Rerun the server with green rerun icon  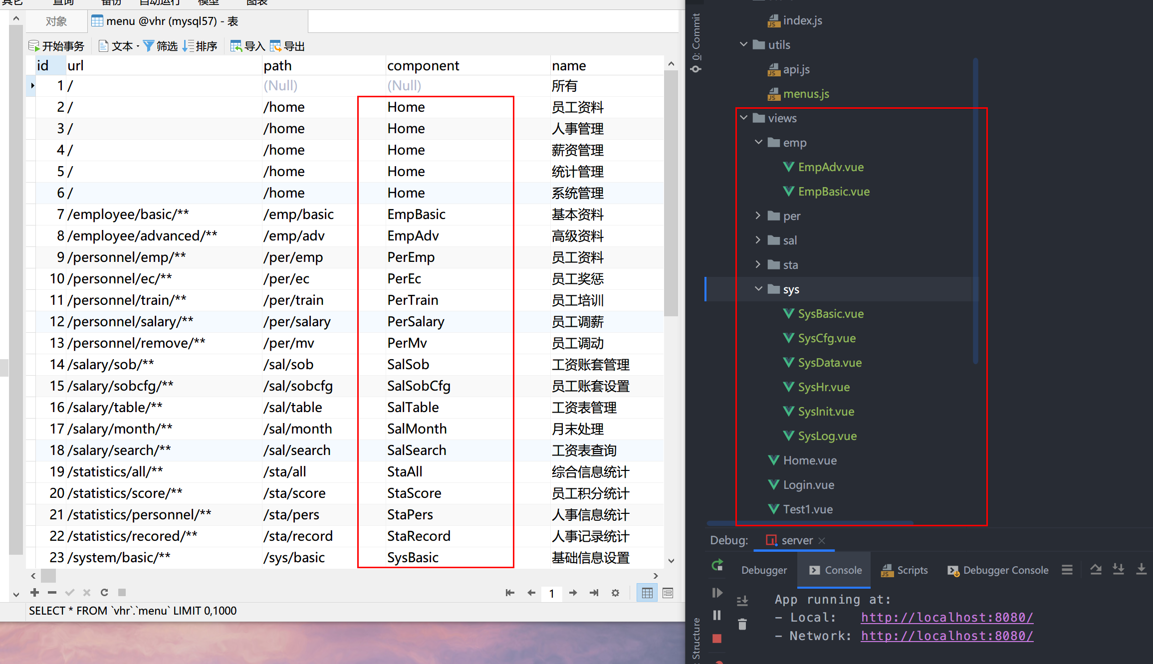[717, 566]
